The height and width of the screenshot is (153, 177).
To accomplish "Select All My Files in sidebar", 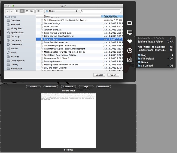I will click(x=15, y=28).
